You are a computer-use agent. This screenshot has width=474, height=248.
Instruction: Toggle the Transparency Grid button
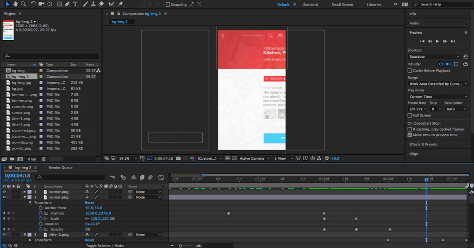pyautogui.click(x=234, y=158)
